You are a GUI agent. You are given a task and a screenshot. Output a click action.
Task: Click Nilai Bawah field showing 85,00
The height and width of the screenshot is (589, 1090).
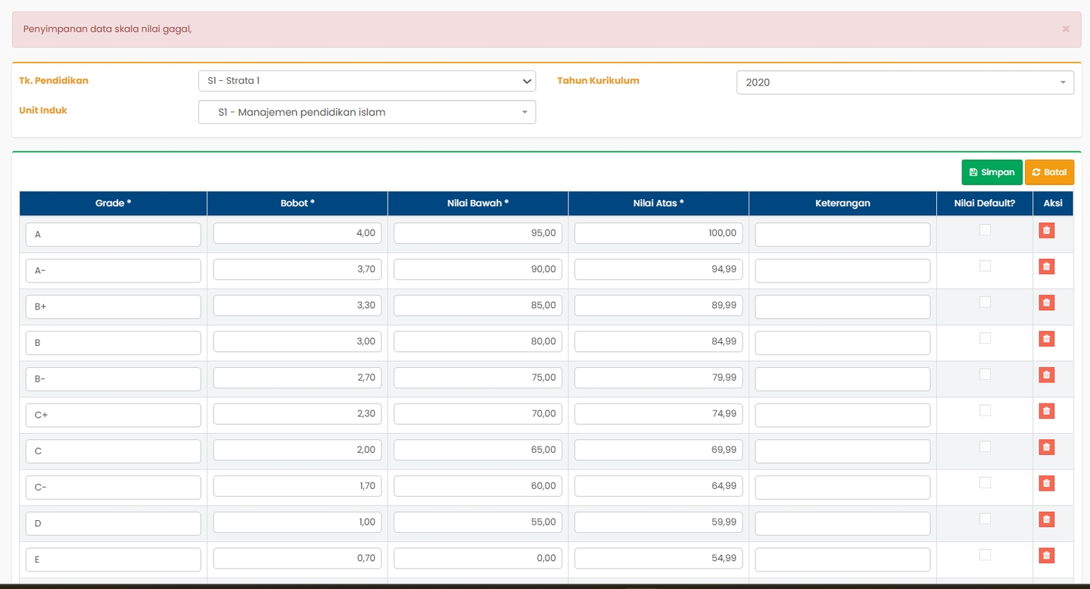click(x=478, y=306)
